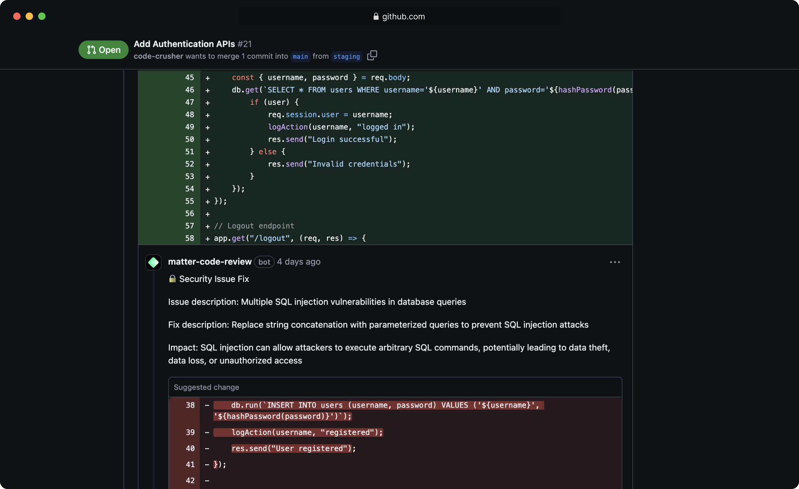Click diff line number 50
Screen dimensions: 799x489
(x=190, y=139)
